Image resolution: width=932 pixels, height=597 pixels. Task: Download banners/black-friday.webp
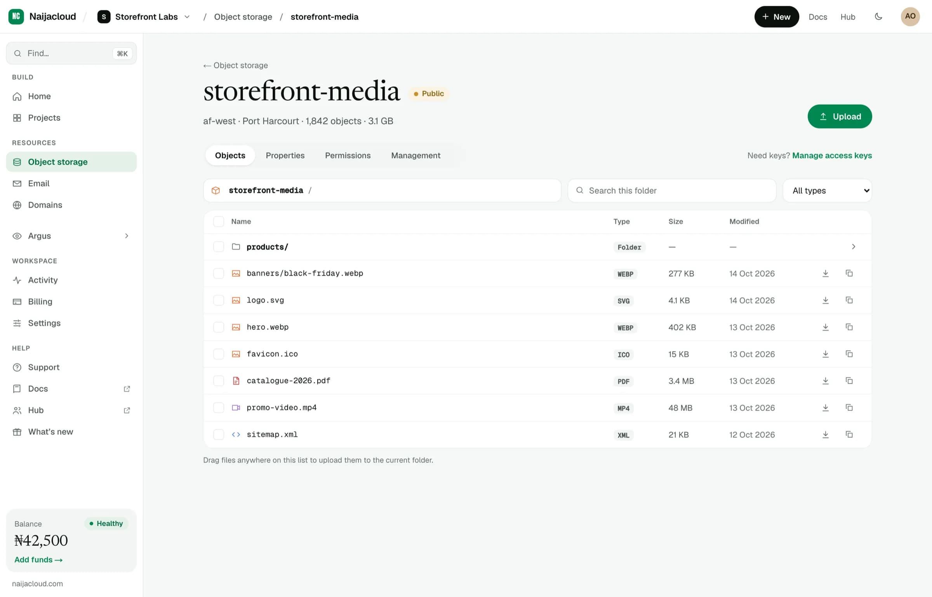point(826,273)
